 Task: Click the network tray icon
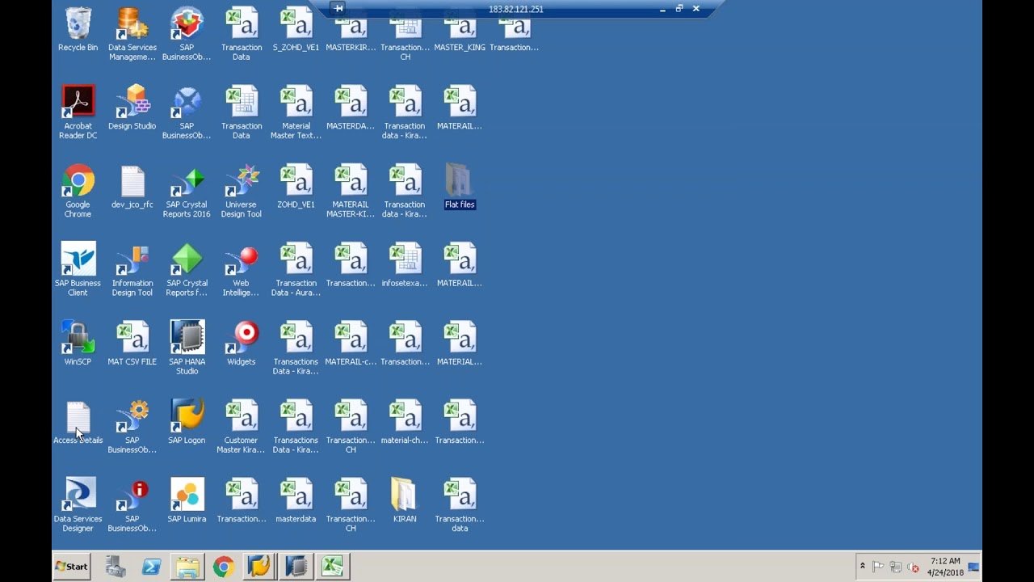coord(896,567)
